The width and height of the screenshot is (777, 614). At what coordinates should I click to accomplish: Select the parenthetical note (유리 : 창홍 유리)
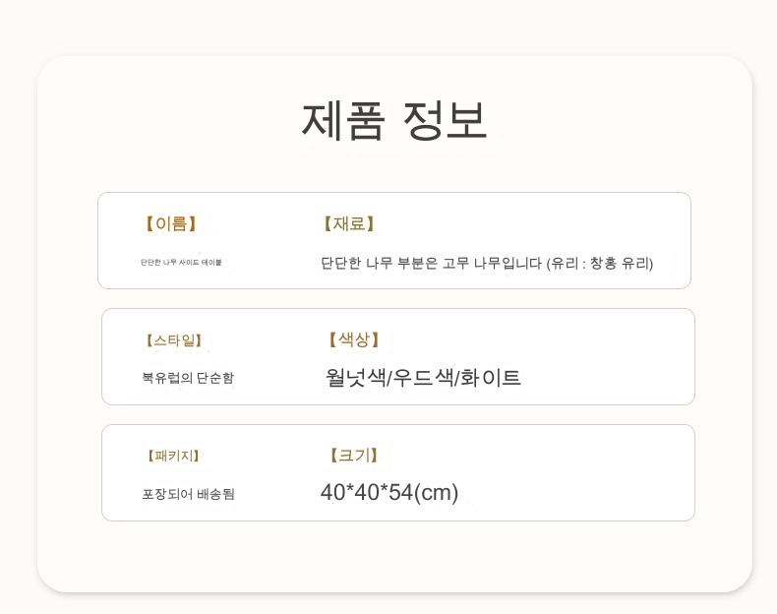[x=600, y=264]
